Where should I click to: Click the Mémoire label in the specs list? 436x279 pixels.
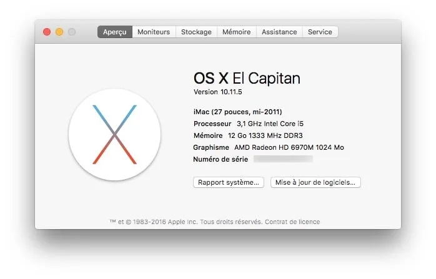[208, 135]
